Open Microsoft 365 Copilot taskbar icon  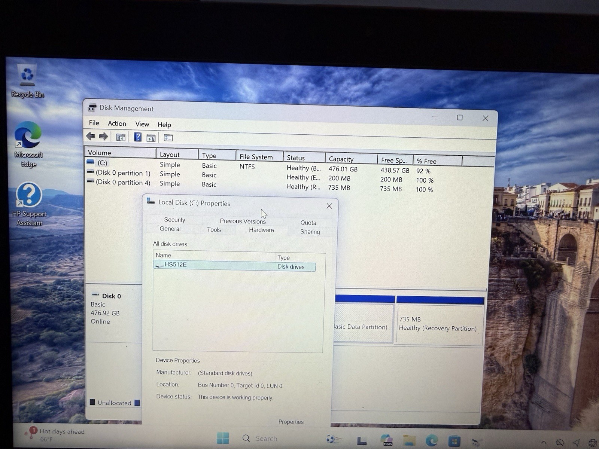pyautogui.click(x=386, y=440)
